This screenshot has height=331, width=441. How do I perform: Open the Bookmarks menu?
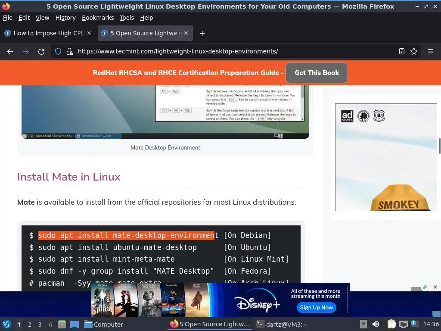click(x=98, y=18)
